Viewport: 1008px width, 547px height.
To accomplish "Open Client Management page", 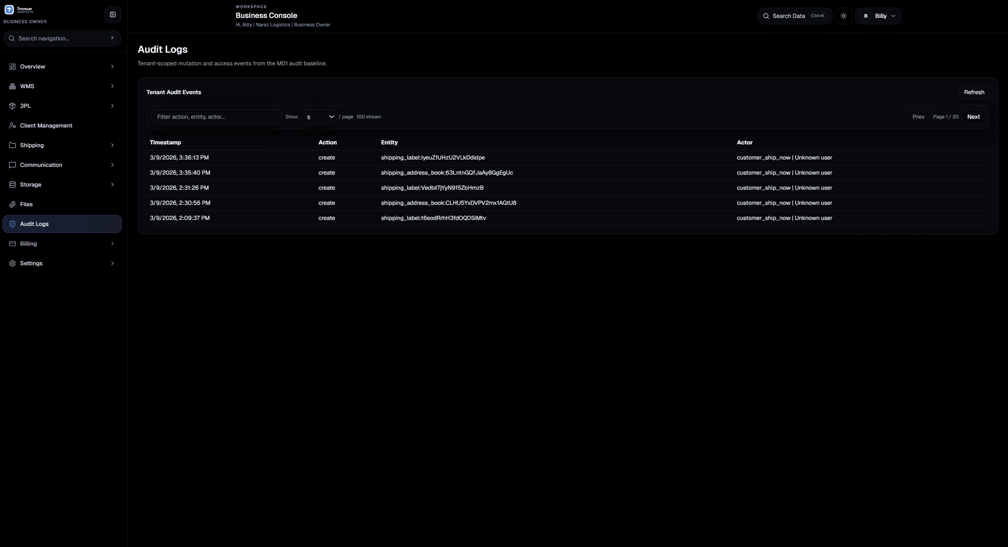I will coord(46,126).
